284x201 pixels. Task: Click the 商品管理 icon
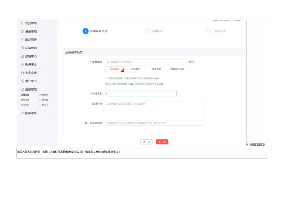point(22,39)
